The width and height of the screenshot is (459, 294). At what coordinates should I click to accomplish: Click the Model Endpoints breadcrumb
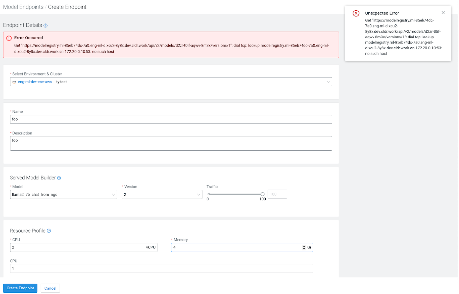[x=23, y=7]
